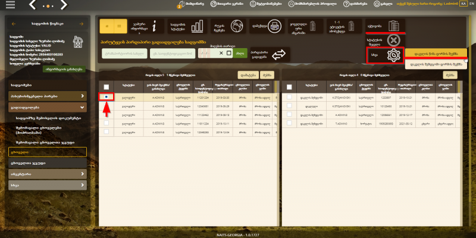
Task: Toggle right table select-all header checkbox
Action: 289,87
